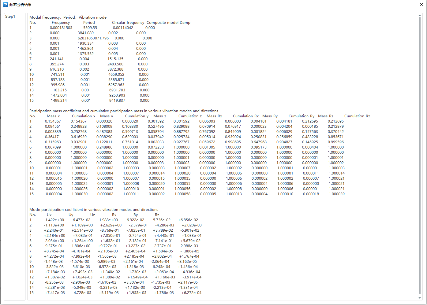Click the Ux value -2.034e+00
Screen dimensions: 427x305
point(54,241)
